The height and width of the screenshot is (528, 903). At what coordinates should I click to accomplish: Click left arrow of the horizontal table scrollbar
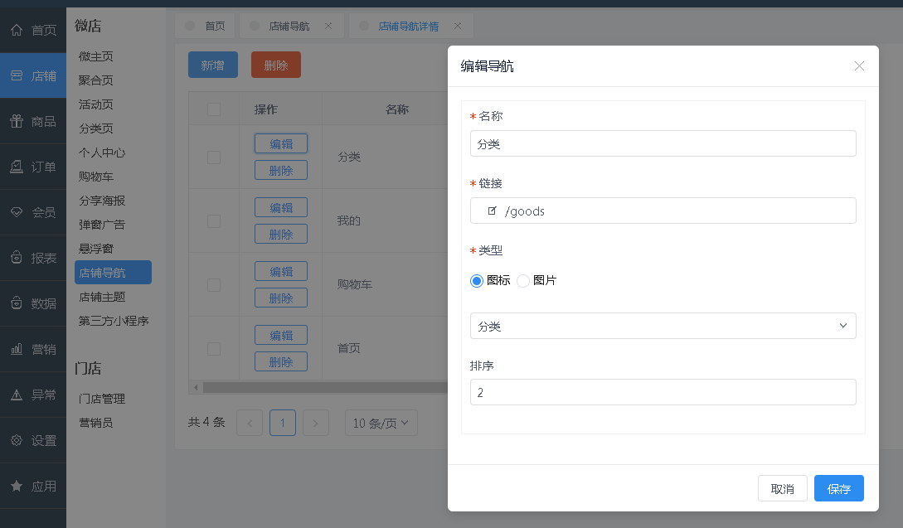tap(196, 388)
